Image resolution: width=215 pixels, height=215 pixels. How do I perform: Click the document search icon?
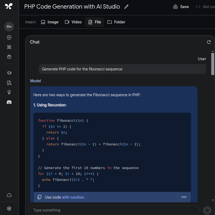coord(9,83)
